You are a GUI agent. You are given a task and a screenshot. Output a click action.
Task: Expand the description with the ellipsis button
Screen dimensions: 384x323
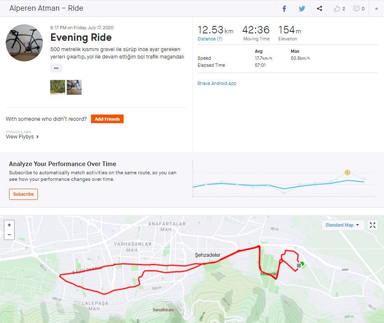(56, 68)
